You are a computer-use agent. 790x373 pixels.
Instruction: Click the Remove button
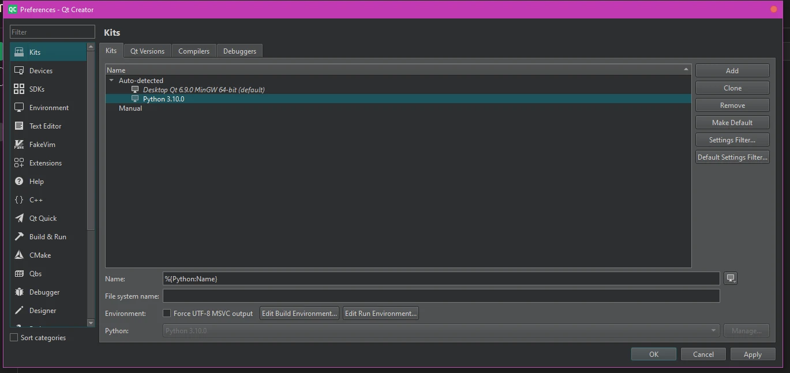[x=732, y=105]
